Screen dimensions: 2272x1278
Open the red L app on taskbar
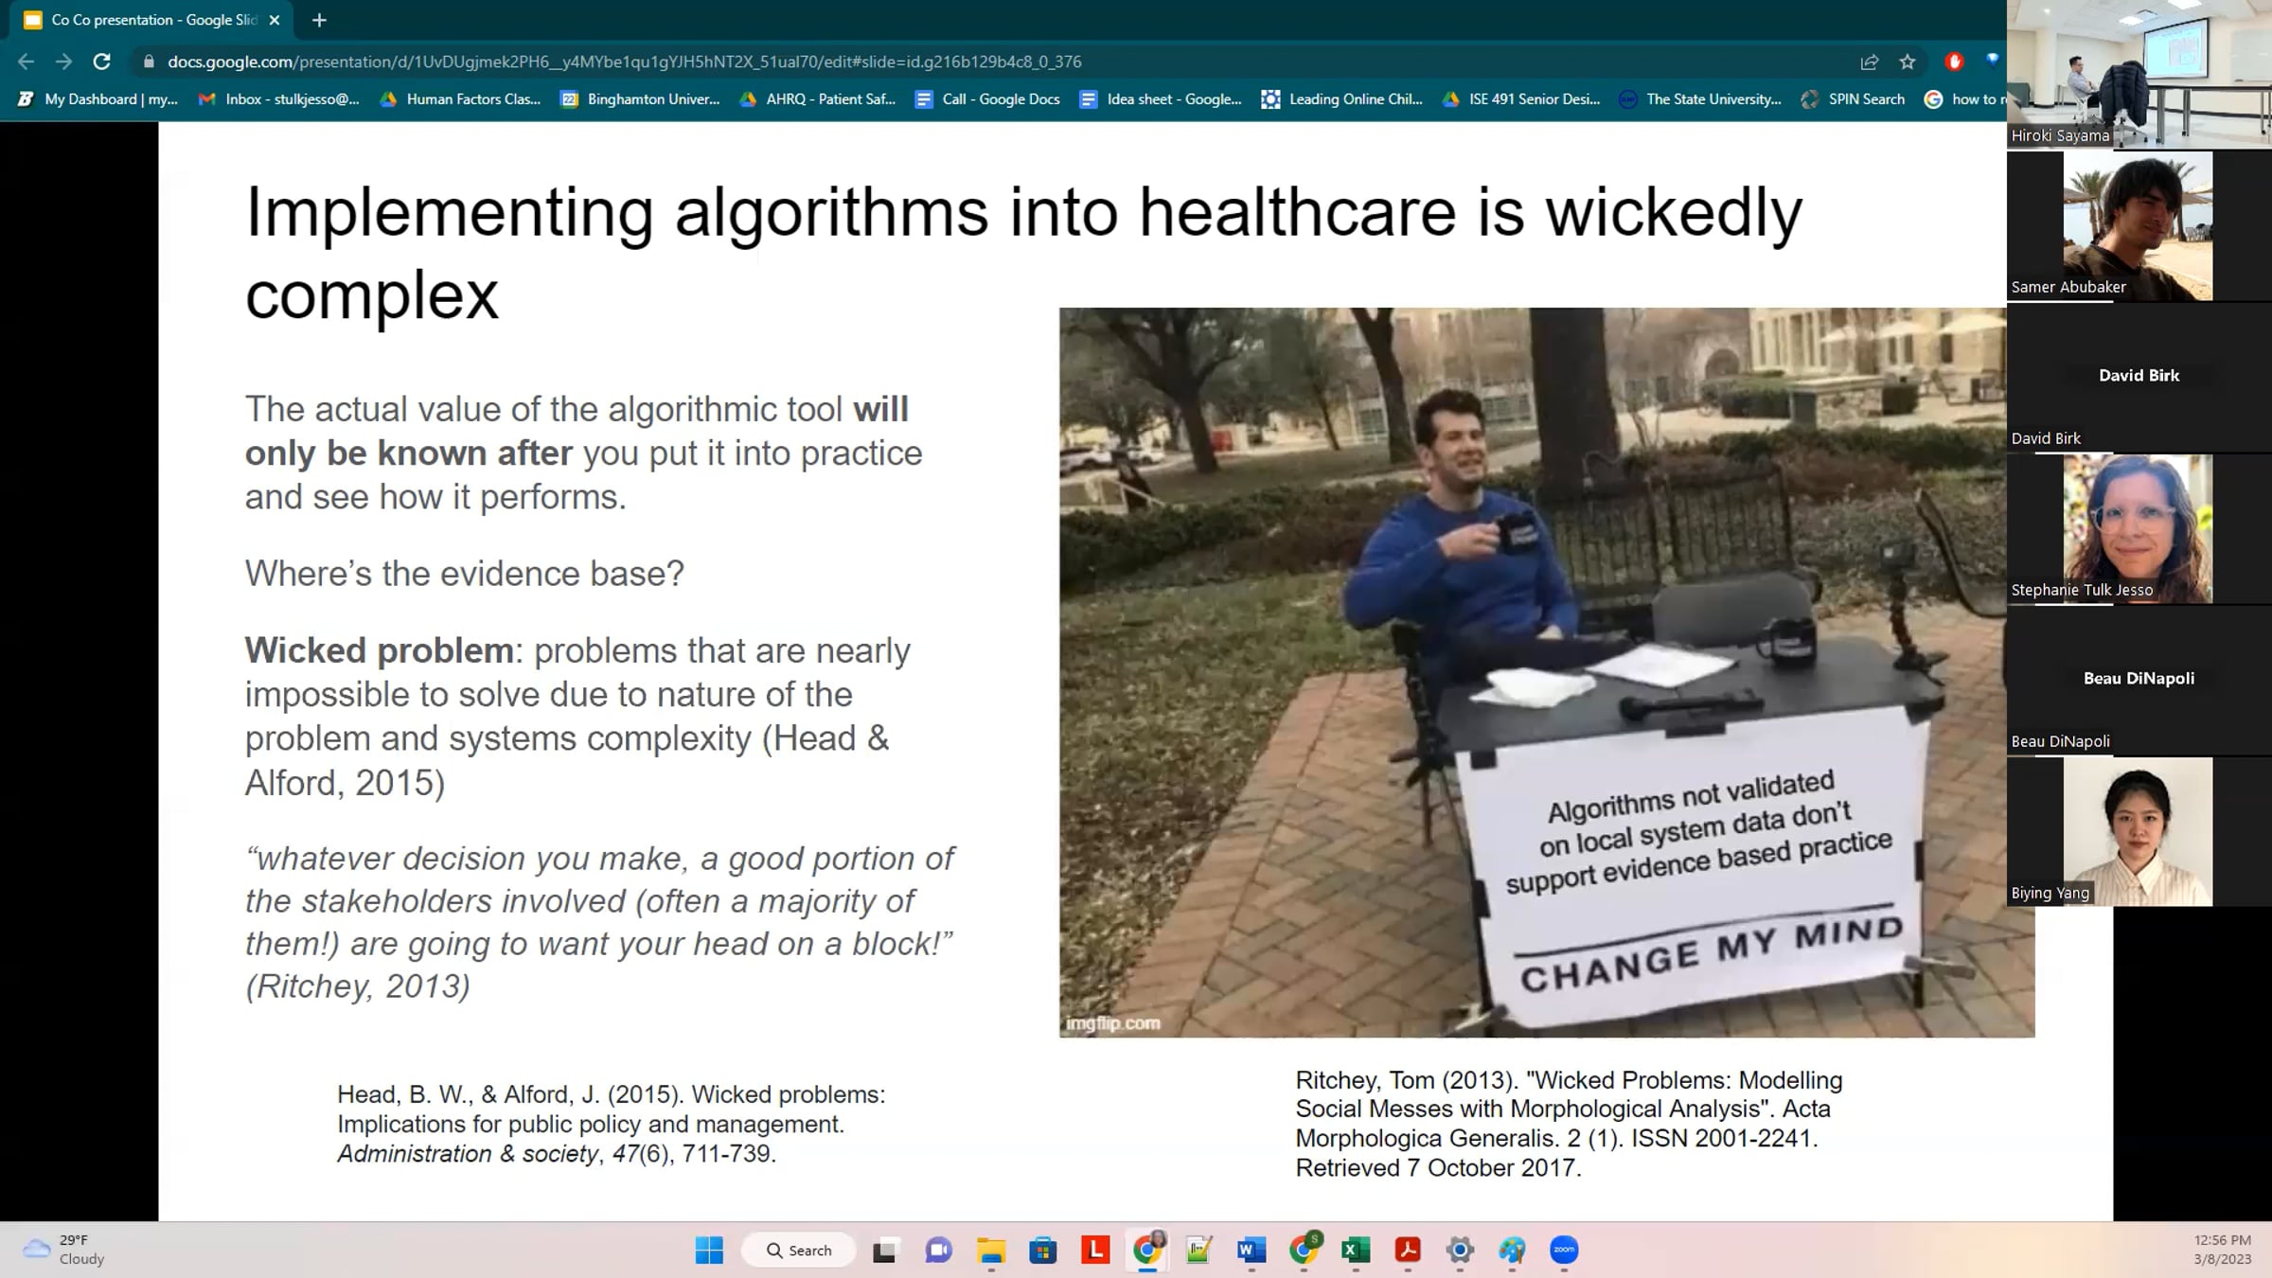tap(1095, 1251)
